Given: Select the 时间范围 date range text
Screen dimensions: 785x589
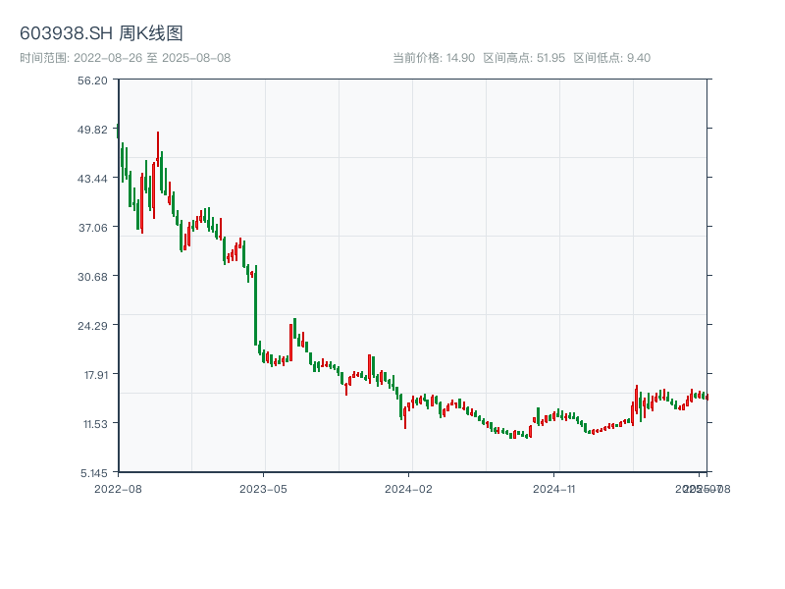Looking at the screenshot, I should click(x=126, y=58).
